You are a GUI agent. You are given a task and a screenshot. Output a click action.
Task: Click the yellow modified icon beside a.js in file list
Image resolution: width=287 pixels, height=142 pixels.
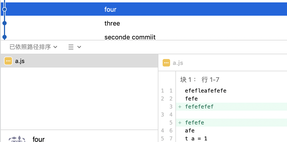tap(8, 61)
